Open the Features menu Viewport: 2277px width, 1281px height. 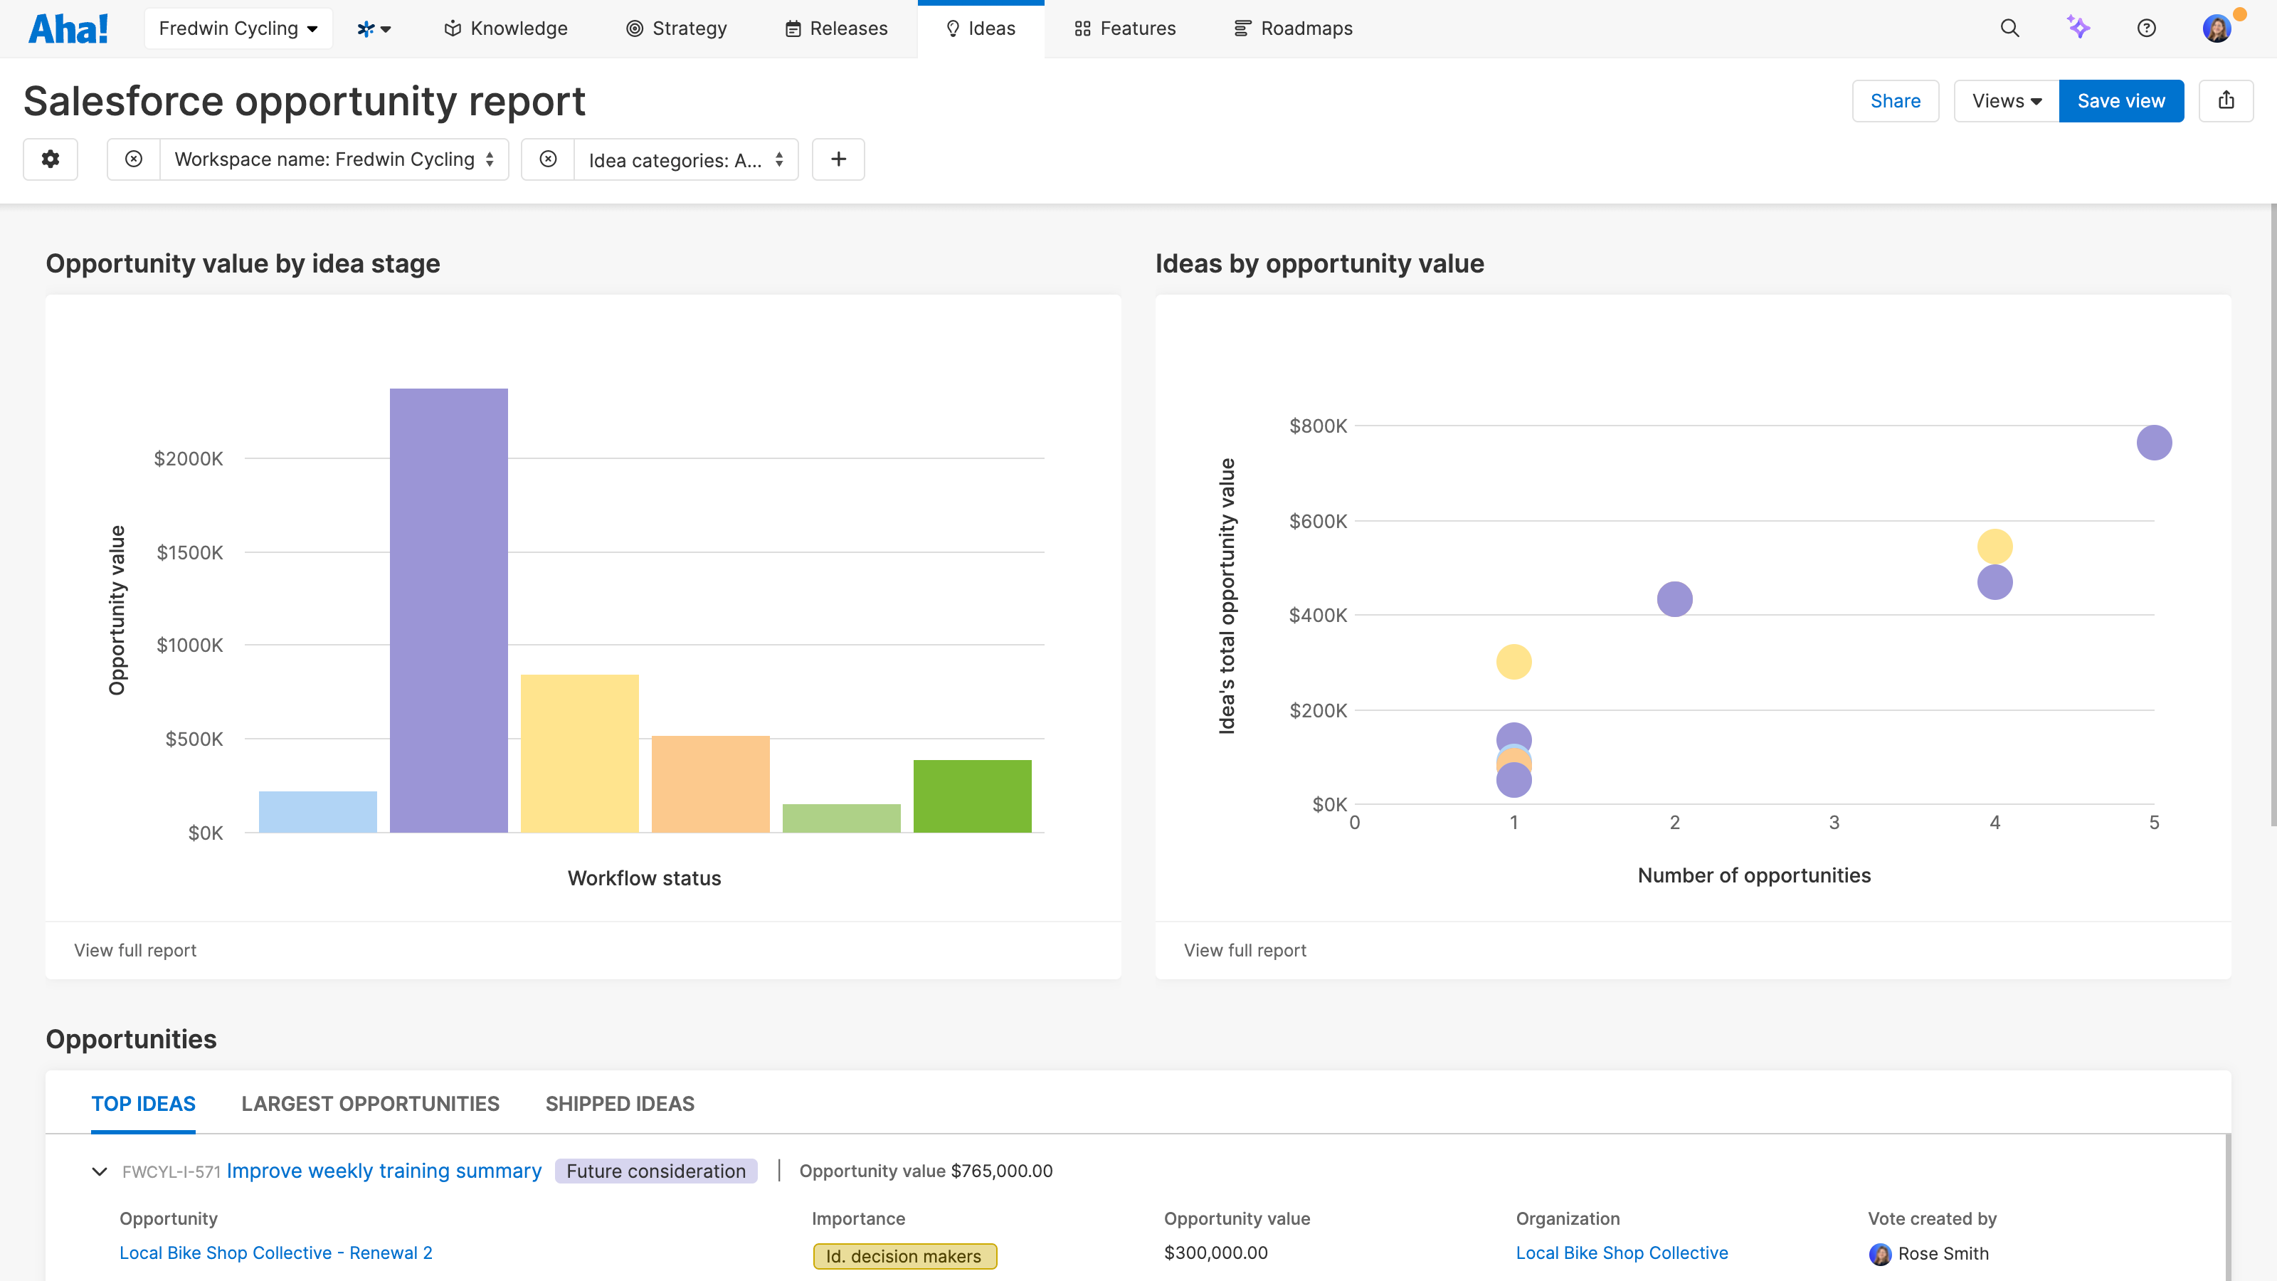tap(1124, 28)
